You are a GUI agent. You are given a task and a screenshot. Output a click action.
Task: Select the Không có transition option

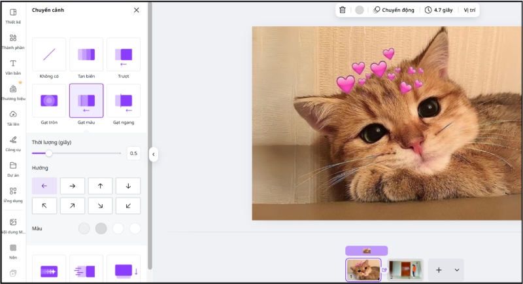[49, 55]
